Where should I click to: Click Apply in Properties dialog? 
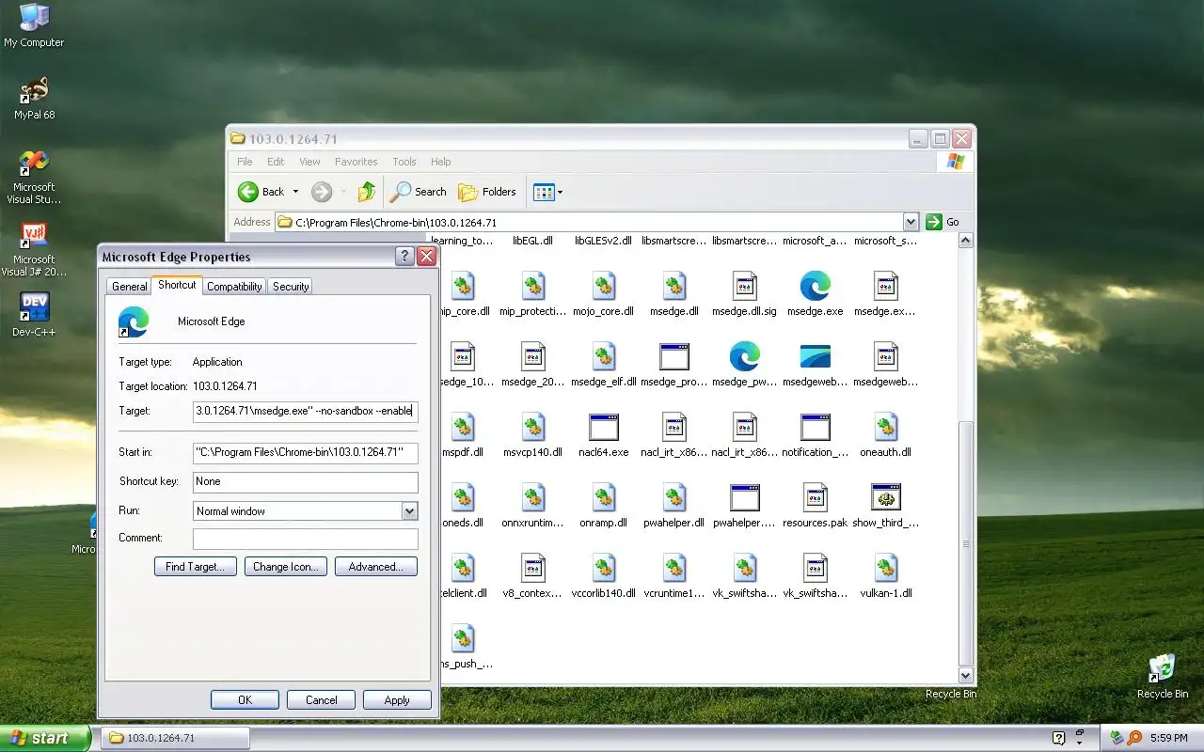[x=397, y=700]
